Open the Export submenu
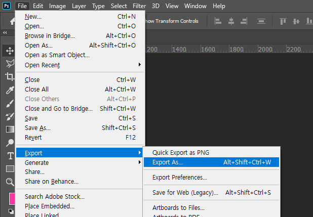The width and height of the screenshot is (313, 217). coord(80,153)
